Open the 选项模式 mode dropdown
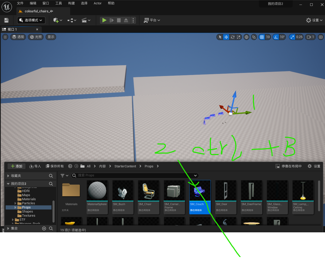 point(31,20)
